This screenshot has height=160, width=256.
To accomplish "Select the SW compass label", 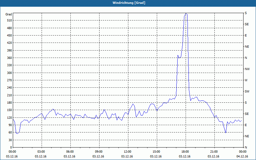I will [x=247, y=92].
